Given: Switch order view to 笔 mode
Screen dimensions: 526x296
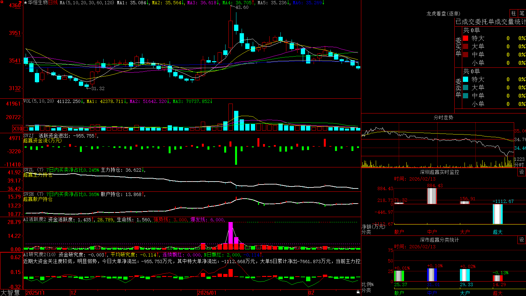Looking at the screenshot, I should click(522, 13).
